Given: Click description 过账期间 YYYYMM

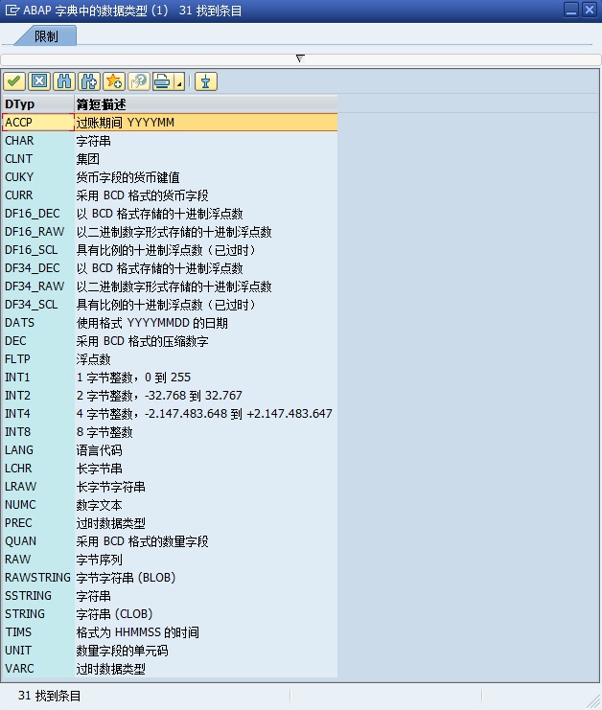Looking at the screenshot, I should [x=125, y=123].
